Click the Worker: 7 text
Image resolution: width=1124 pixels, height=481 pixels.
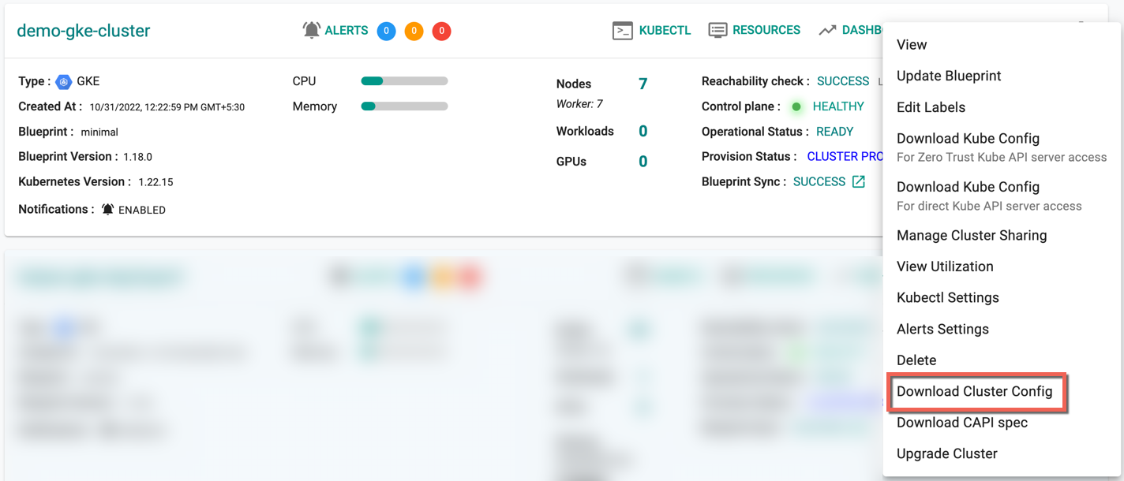point(579,104)
